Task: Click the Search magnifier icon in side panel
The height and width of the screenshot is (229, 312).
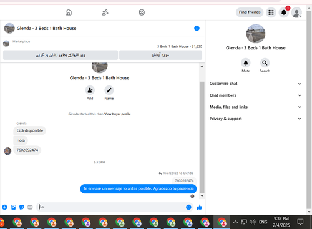Action: [x=265, y=63]
